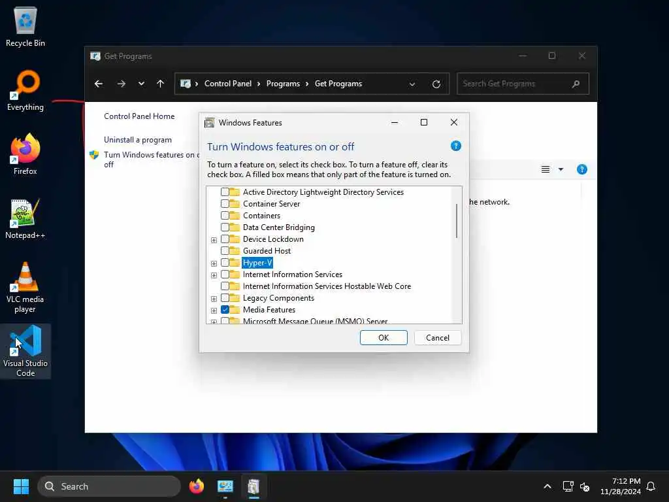Launch Everything search from desktop
The width and height of the screenshot is (669, 502).
(25, 90)
